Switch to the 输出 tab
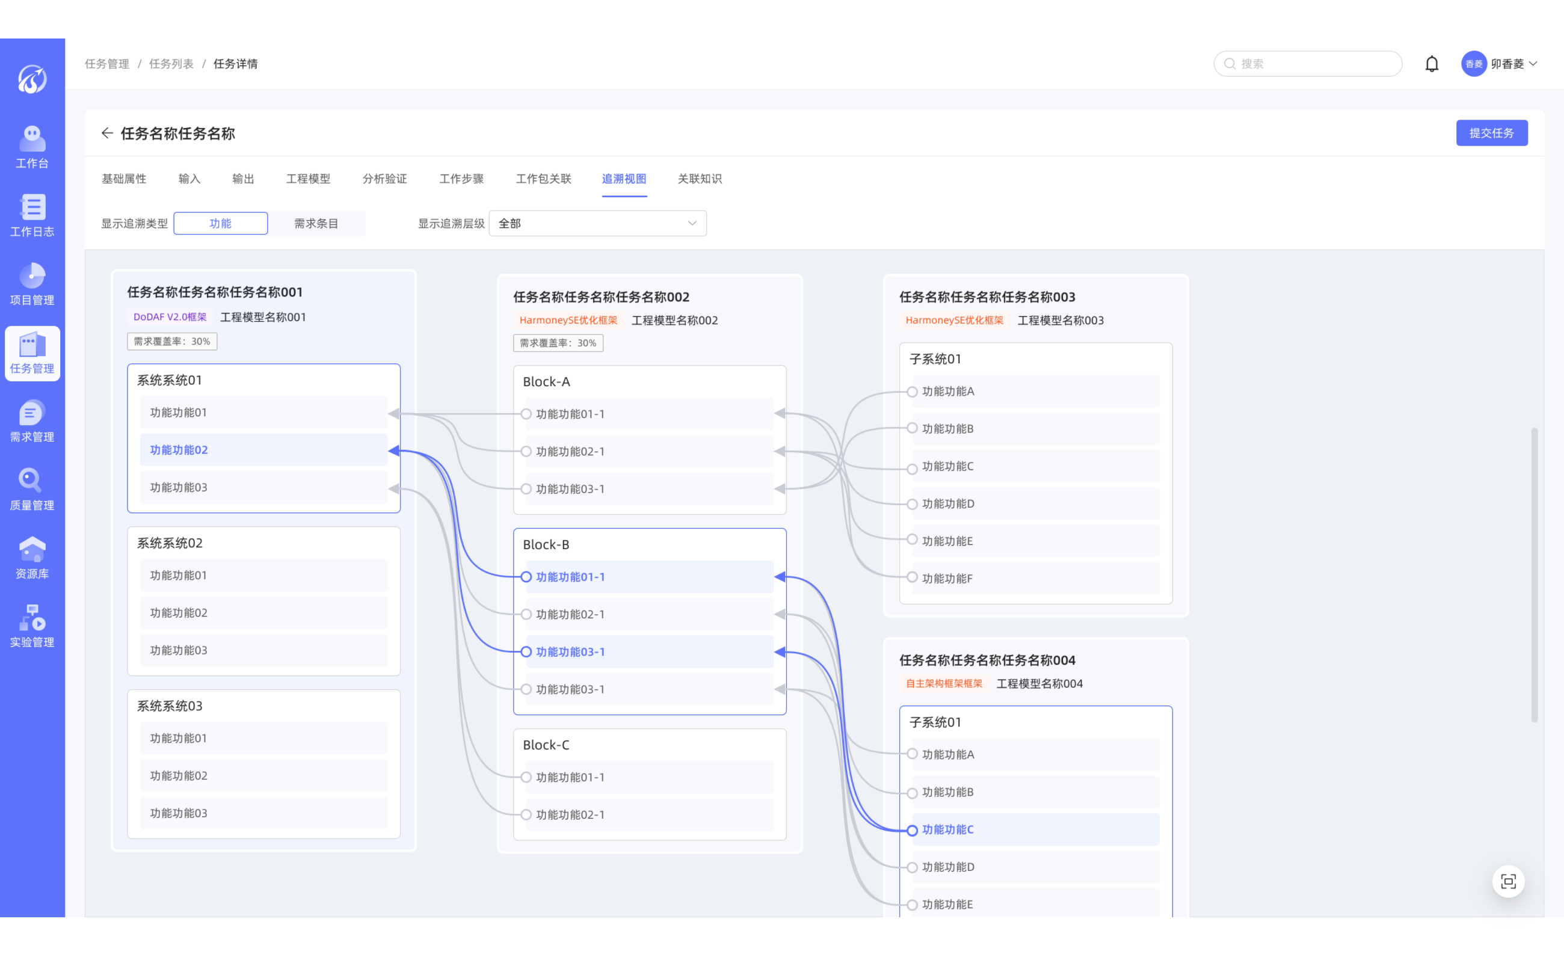This screenshot has width=1564, height=972. tap(243, 179)
